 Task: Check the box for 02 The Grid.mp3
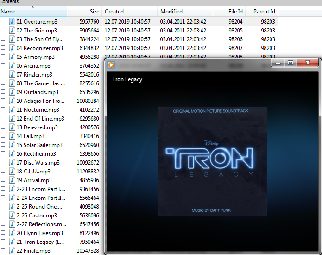(x=3, y=30)
